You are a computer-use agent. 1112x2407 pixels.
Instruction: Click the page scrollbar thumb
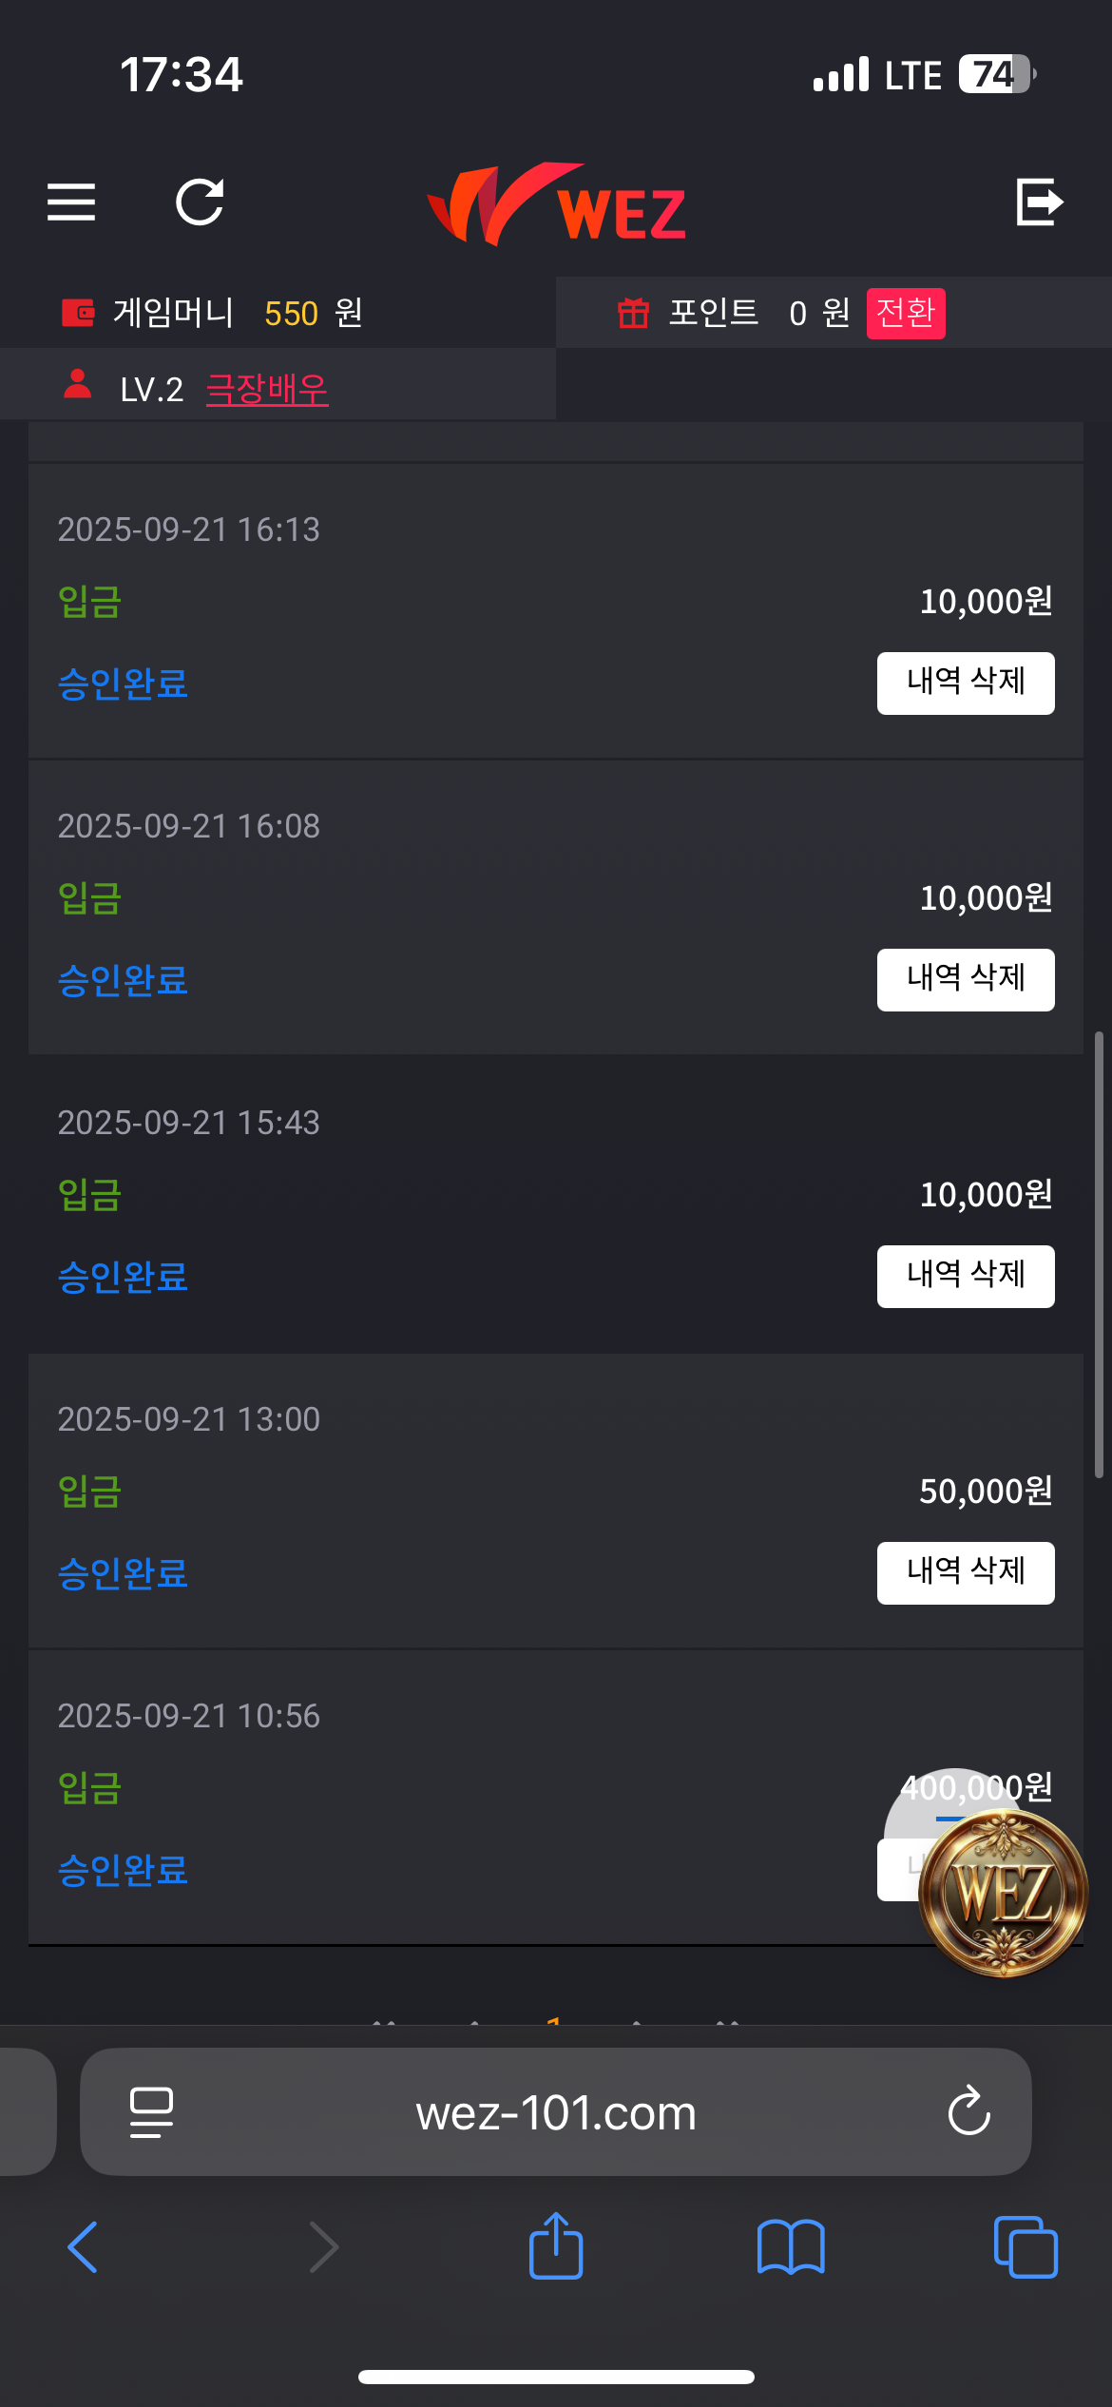coord(1099,1255)
